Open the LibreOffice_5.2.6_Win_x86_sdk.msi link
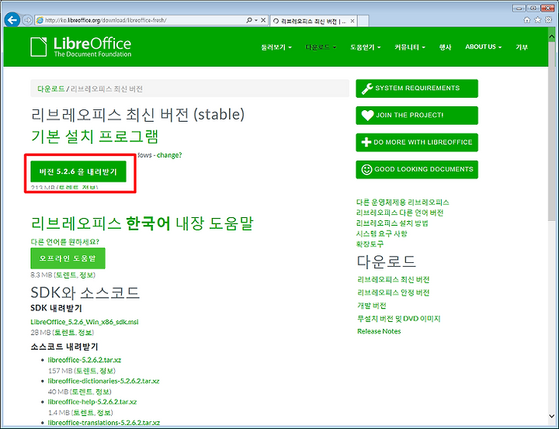Image resolution: width=559 pixels, height=429 pixels. tap(85, 322)
